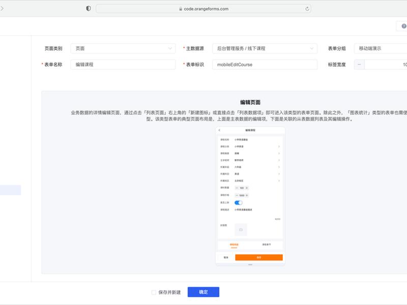Click the lock icon before code.orangeforms.com
Image resolution: width=407 pixels, height=305 pixels.
[x=181, y=9]
